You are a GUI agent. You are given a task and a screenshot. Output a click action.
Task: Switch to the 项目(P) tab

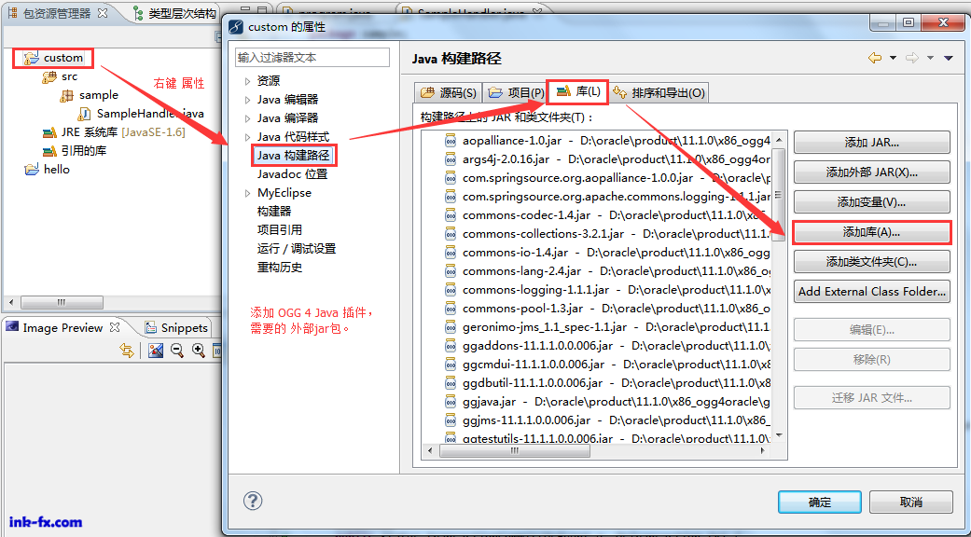point(516,93)
